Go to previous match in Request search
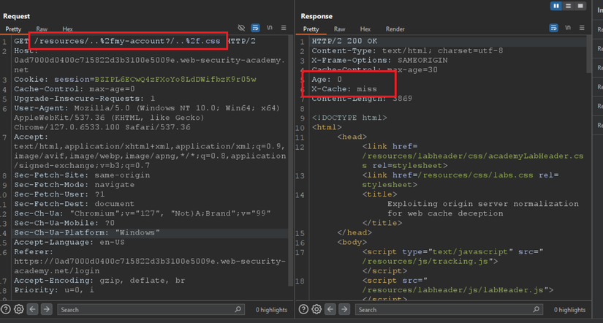 pyautogui.click(x=32, y=309)
